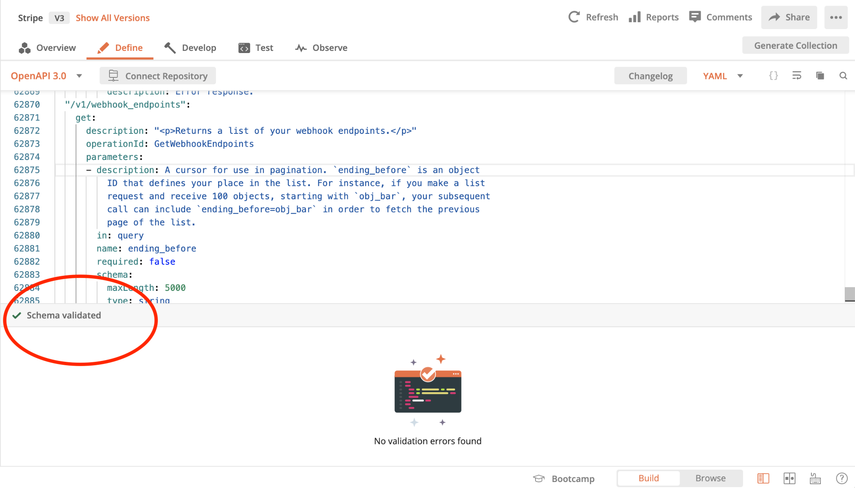Image resolution: width=855 pixels, height=488 pixels.
Task: Click the Stripe API name
Action: click(x=30, y=18)
